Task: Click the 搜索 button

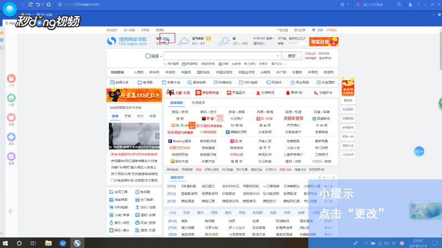Action: coord(292,56)
